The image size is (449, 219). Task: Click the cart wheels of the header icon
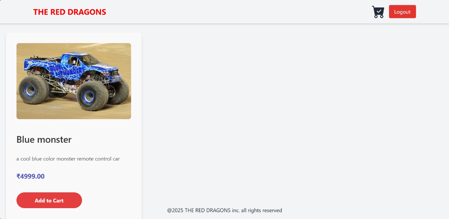pos(378,16)
